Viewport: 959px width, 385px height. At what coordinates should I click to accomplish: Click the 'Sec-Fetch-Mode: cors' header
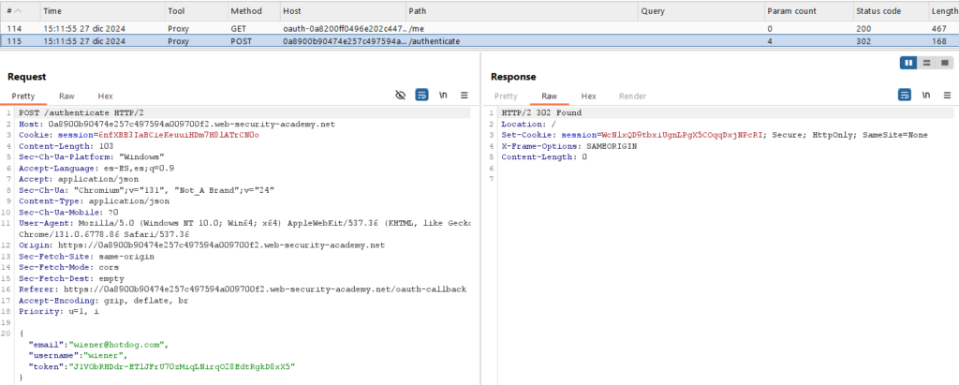point(71,267)
